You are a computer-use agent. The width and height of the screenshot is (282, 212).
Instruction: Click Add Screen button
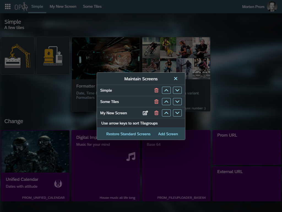pyautogui.click(x=168, y=134)
